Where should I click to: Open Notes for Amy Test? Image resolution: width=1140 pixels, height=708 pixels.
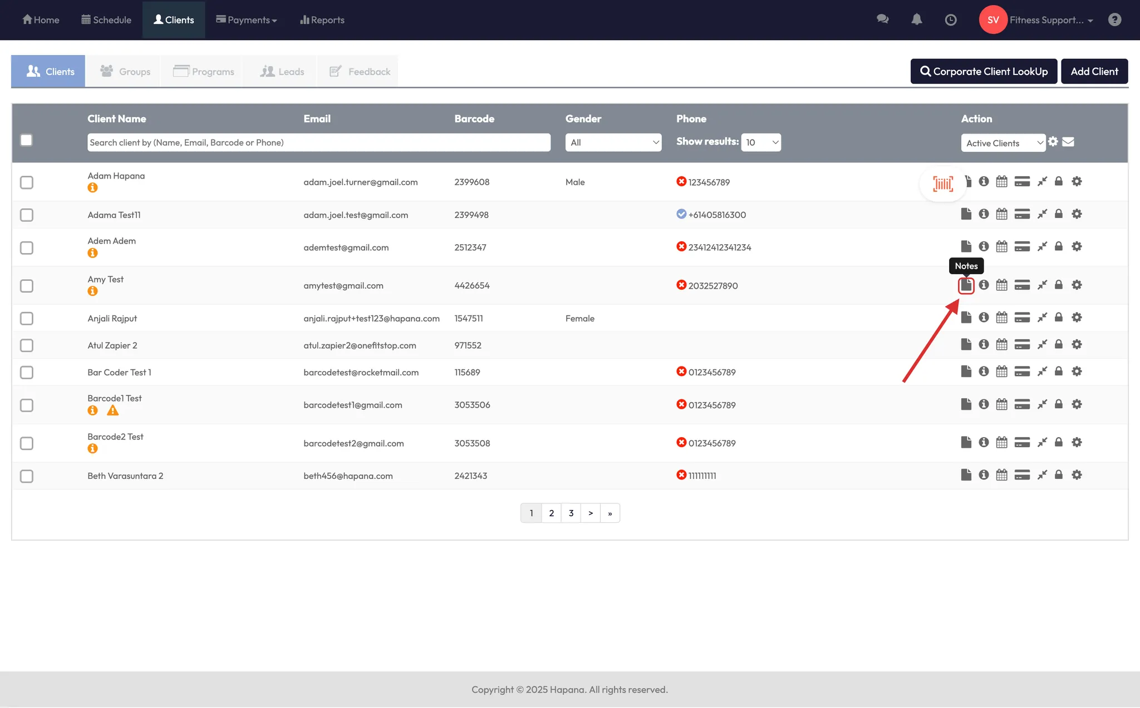tap(966, 285)
